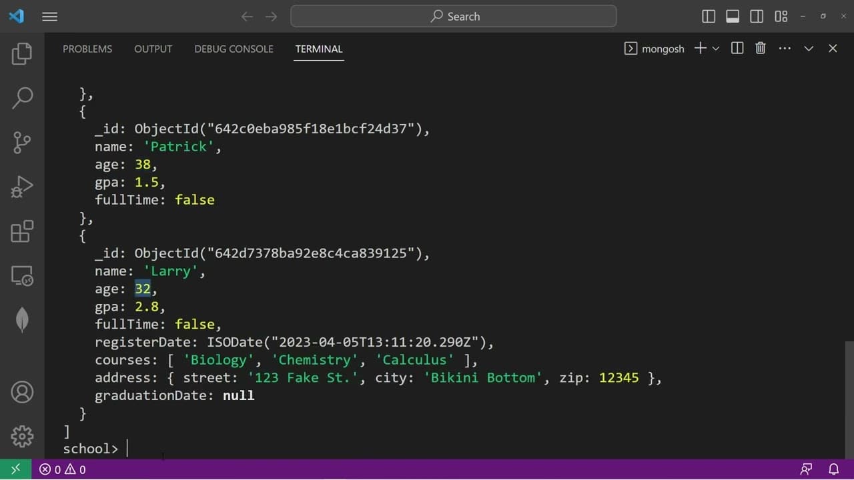Click the errors and warnings status indicator

pyautogui.click(x=63, y=469)
